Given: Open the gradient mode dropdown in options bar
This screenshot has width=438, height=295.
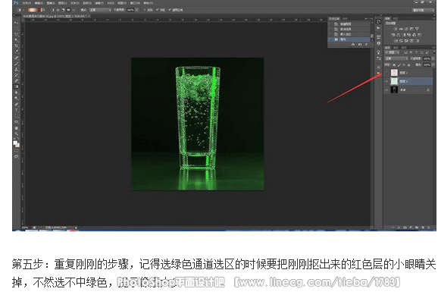Looking at the screenshot, I should coord(100,10).
